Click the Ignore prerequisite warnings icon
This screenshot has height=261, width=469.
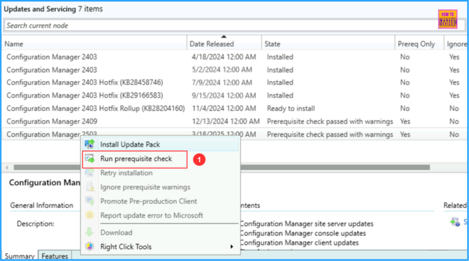(89, 187)
